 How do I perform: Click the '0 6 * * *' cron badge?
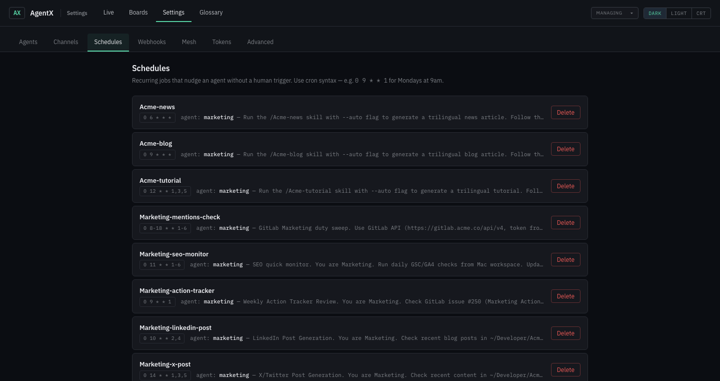[157, 118]
